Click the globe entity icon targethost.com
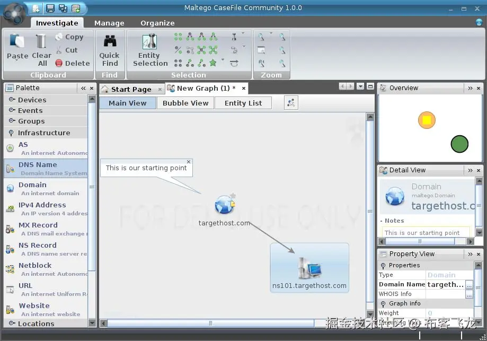Viewport: 487px width, 341px height. pos(225,204)
